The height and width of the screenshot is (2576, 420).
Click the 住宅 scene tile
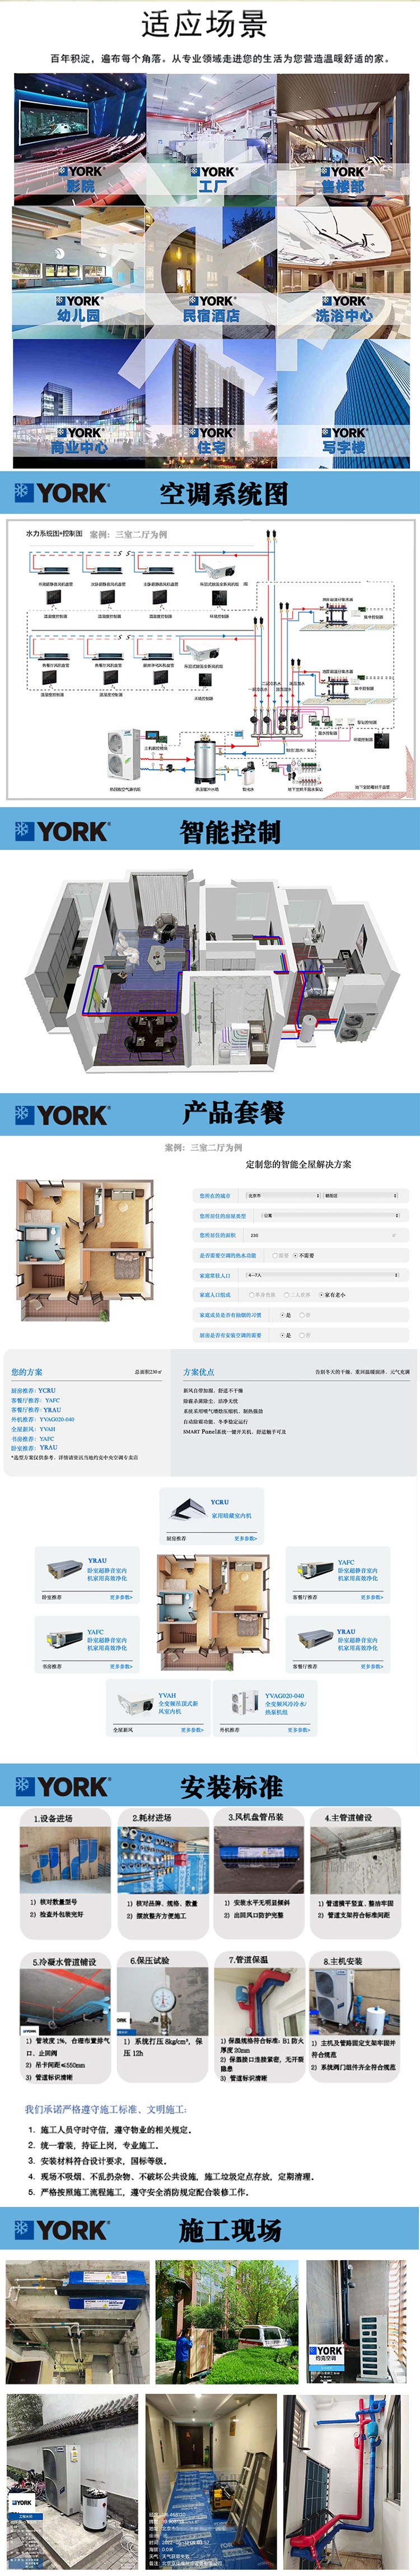coord(211,405)
